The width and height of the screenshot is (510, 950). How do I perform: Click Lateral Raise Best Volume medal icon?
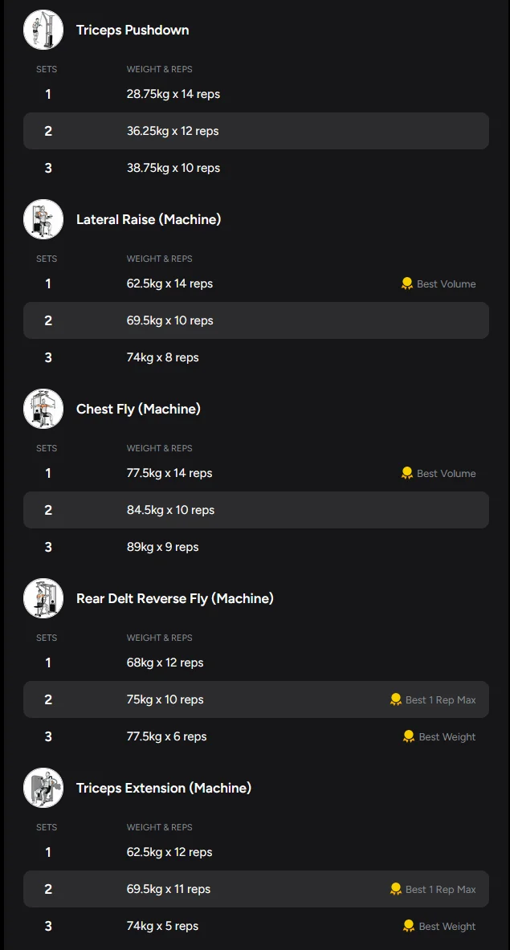407,283
